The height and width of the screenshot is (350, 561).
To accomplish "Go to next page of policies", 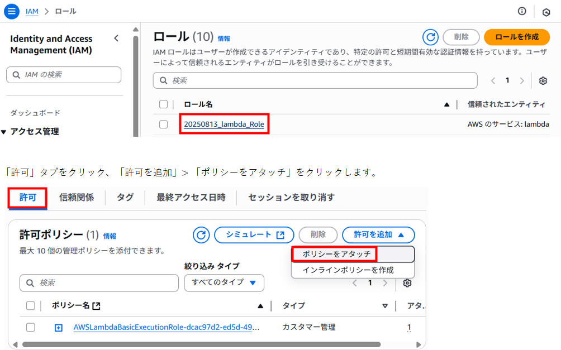I will (x=385, y=283).
